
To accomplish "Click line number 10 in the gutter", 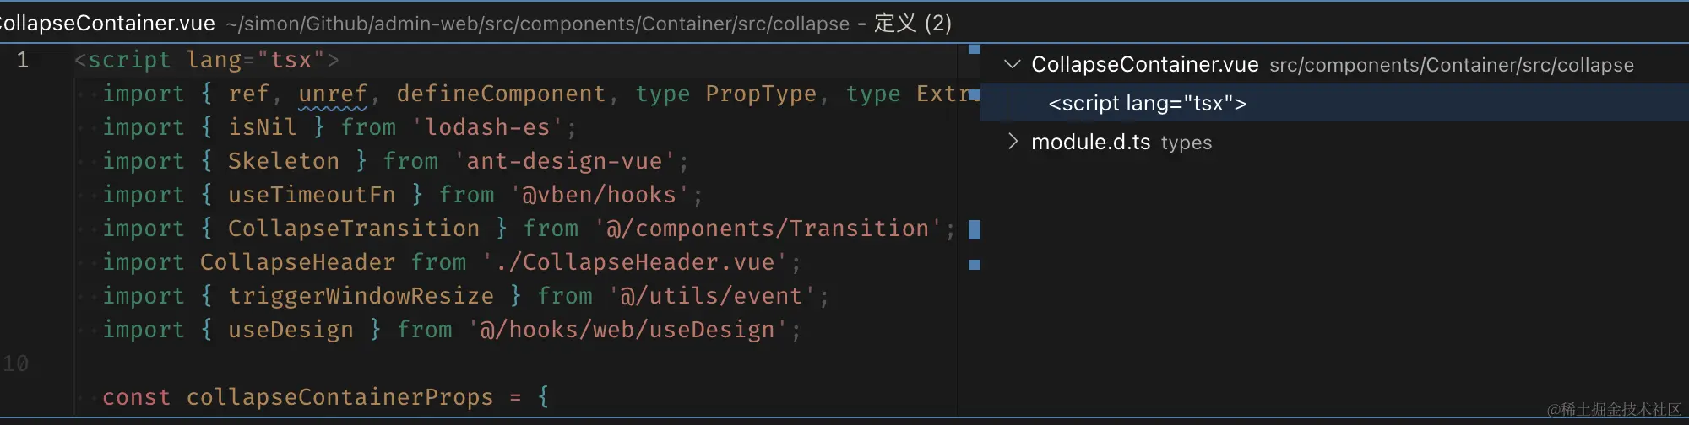I will pos(16,363).
